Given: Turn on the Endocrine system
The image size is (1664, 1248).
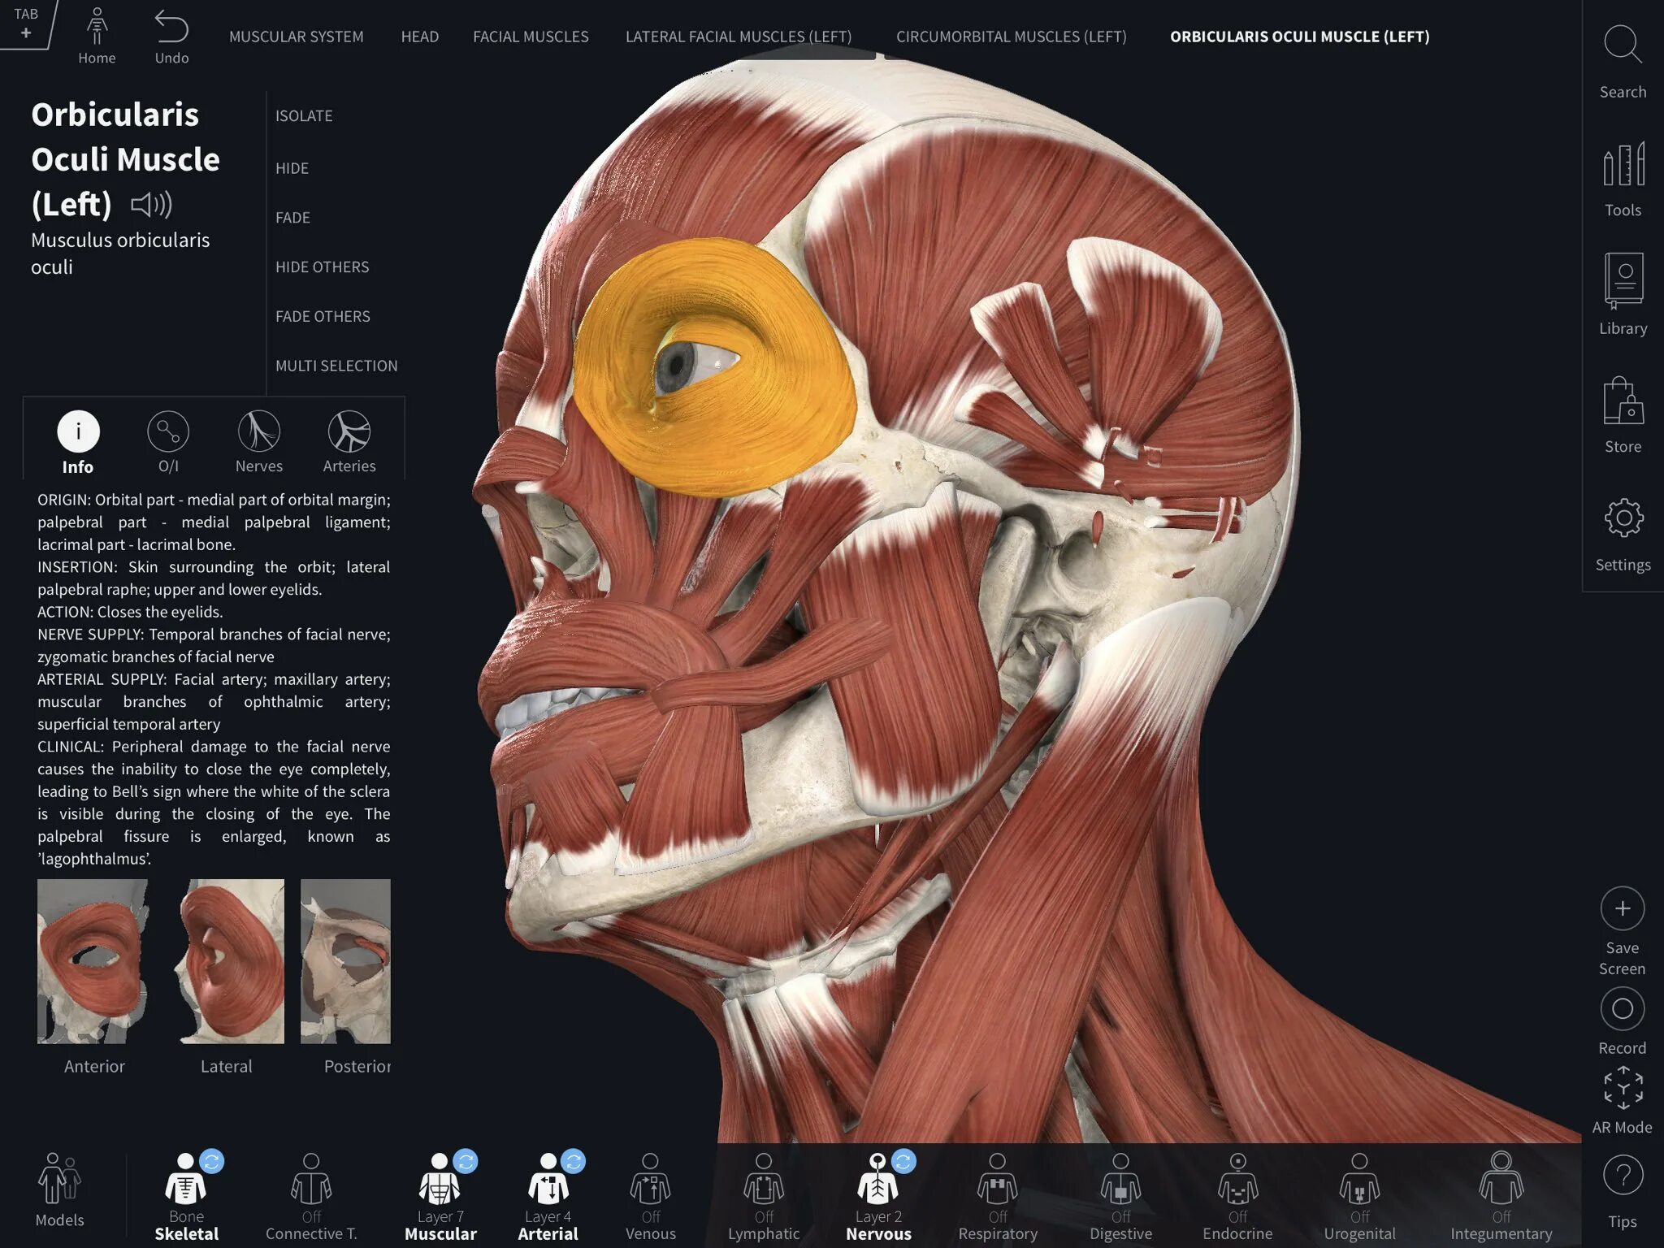Looking at the screenshot, I should pyautogui.click(x=1237, y=1197).
